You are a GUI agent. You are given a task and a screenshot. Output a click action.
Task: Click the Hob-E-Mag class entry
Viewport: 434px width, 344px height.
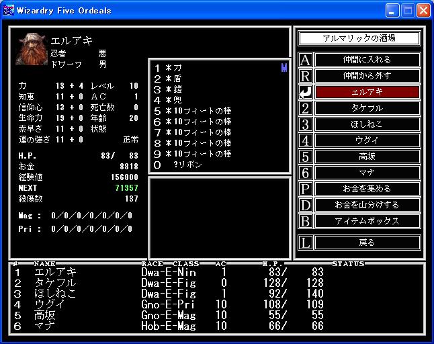168,326
